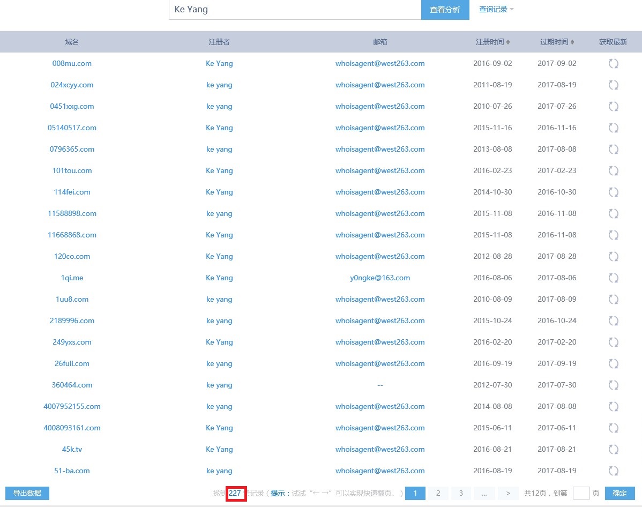Viewport: 642px width, 507px height.
Task: Click the 查看分析 button
Action: [x=445, y=10]
